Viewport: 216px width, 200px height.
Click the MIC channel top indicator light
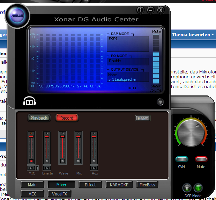pyautogui.click(x=31, y=133)
